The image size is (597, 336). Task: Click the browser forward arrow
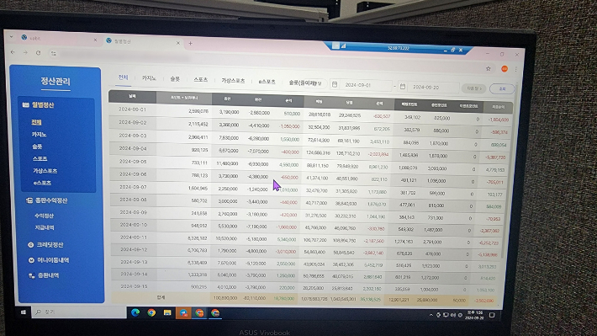tap(25, 52)
